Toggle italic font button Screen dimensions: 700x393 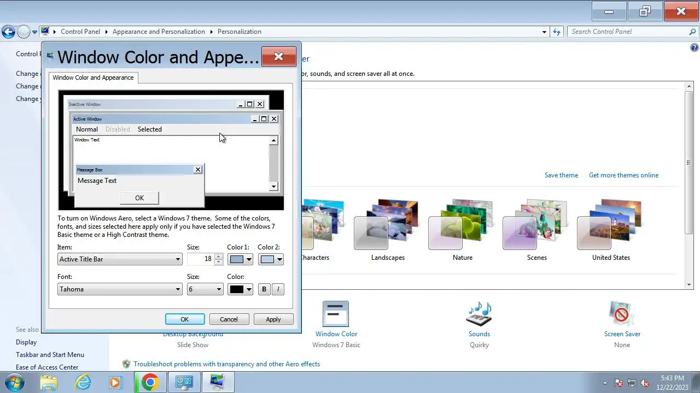(278, 289)
